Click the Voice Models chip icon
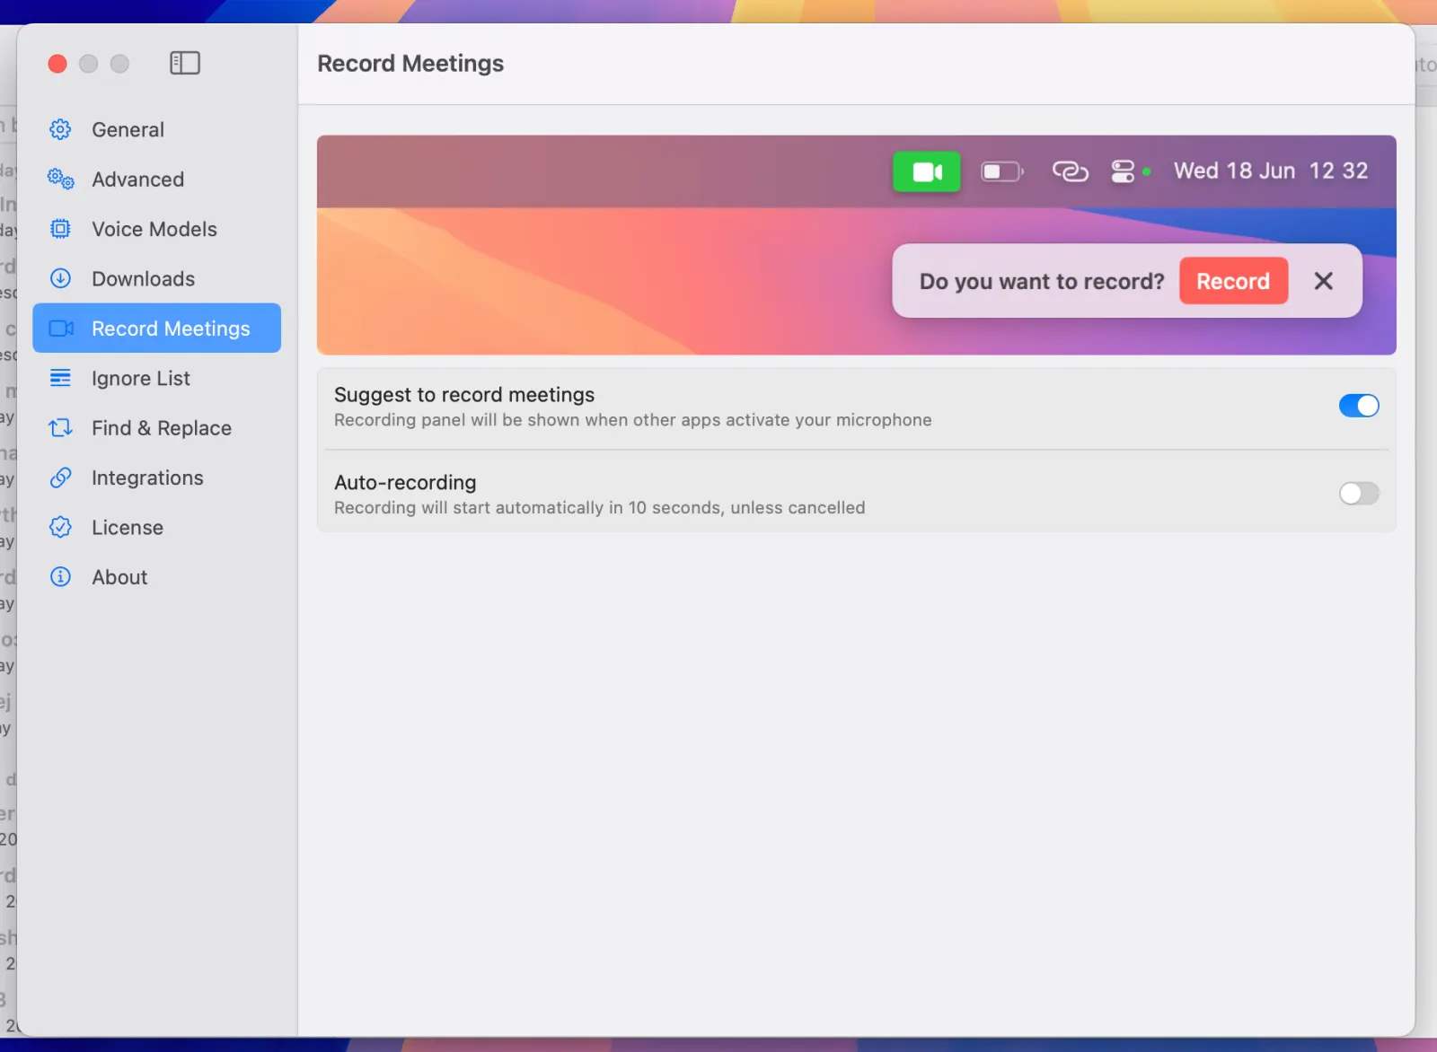Image resolution: width=1437 pixels, height=1052 pixels. tap(60, 229)
